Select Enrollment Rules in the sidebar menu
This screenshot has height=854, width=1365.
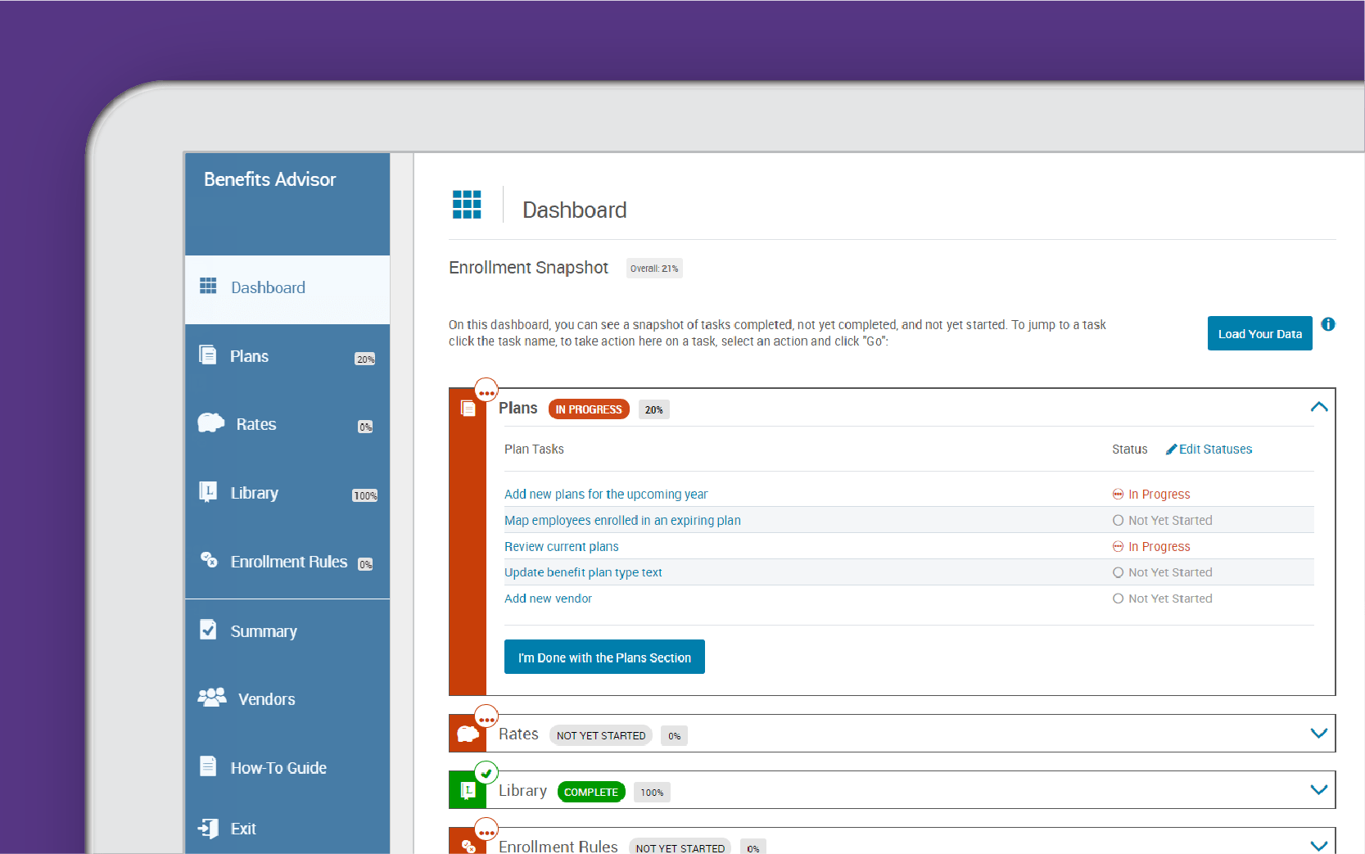287,563
